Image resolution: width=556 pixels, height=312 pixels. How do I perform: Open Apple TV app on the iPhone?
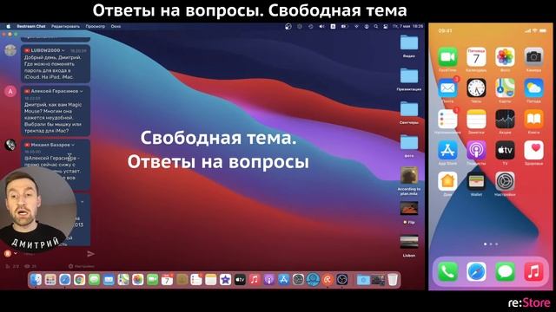(505, 150)
